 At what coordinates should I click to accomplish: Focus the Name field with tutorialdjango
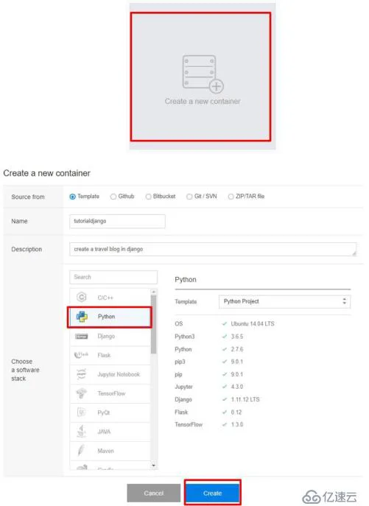tap(118, 222)
